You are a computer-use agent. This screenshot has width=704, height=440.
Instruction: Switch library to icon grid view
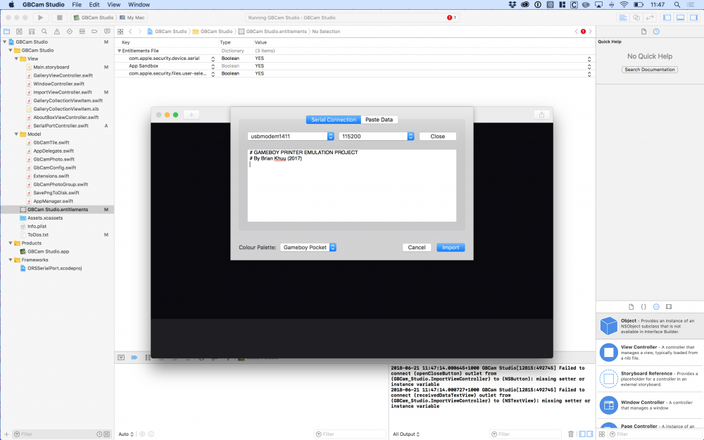(x=602, y=434)
